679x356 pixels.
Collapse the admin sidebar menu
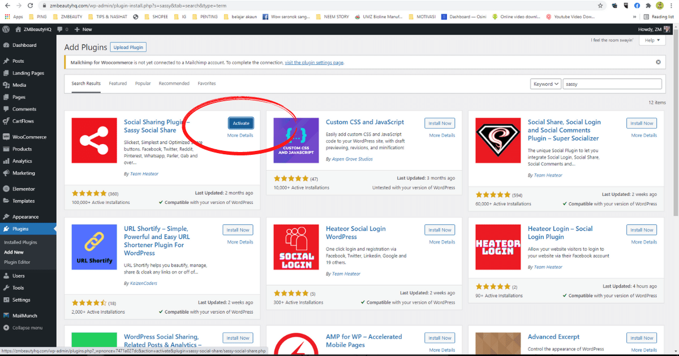pos(28,328)
